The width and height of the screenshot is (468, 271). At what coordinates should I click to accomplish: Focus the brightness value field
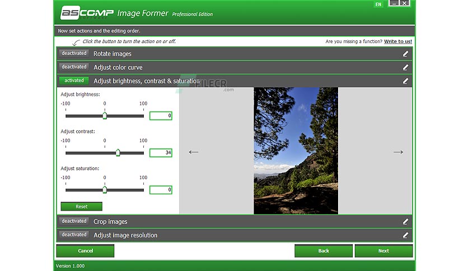[x=161, y=116]
